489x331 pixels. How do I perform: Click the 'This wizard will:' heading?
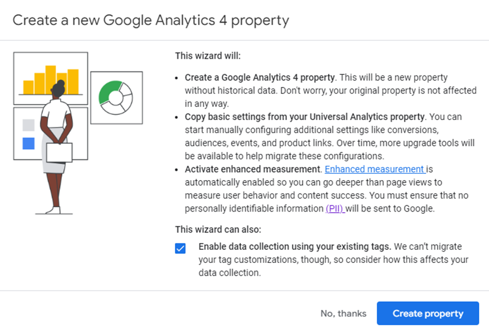tap(208, 56)
